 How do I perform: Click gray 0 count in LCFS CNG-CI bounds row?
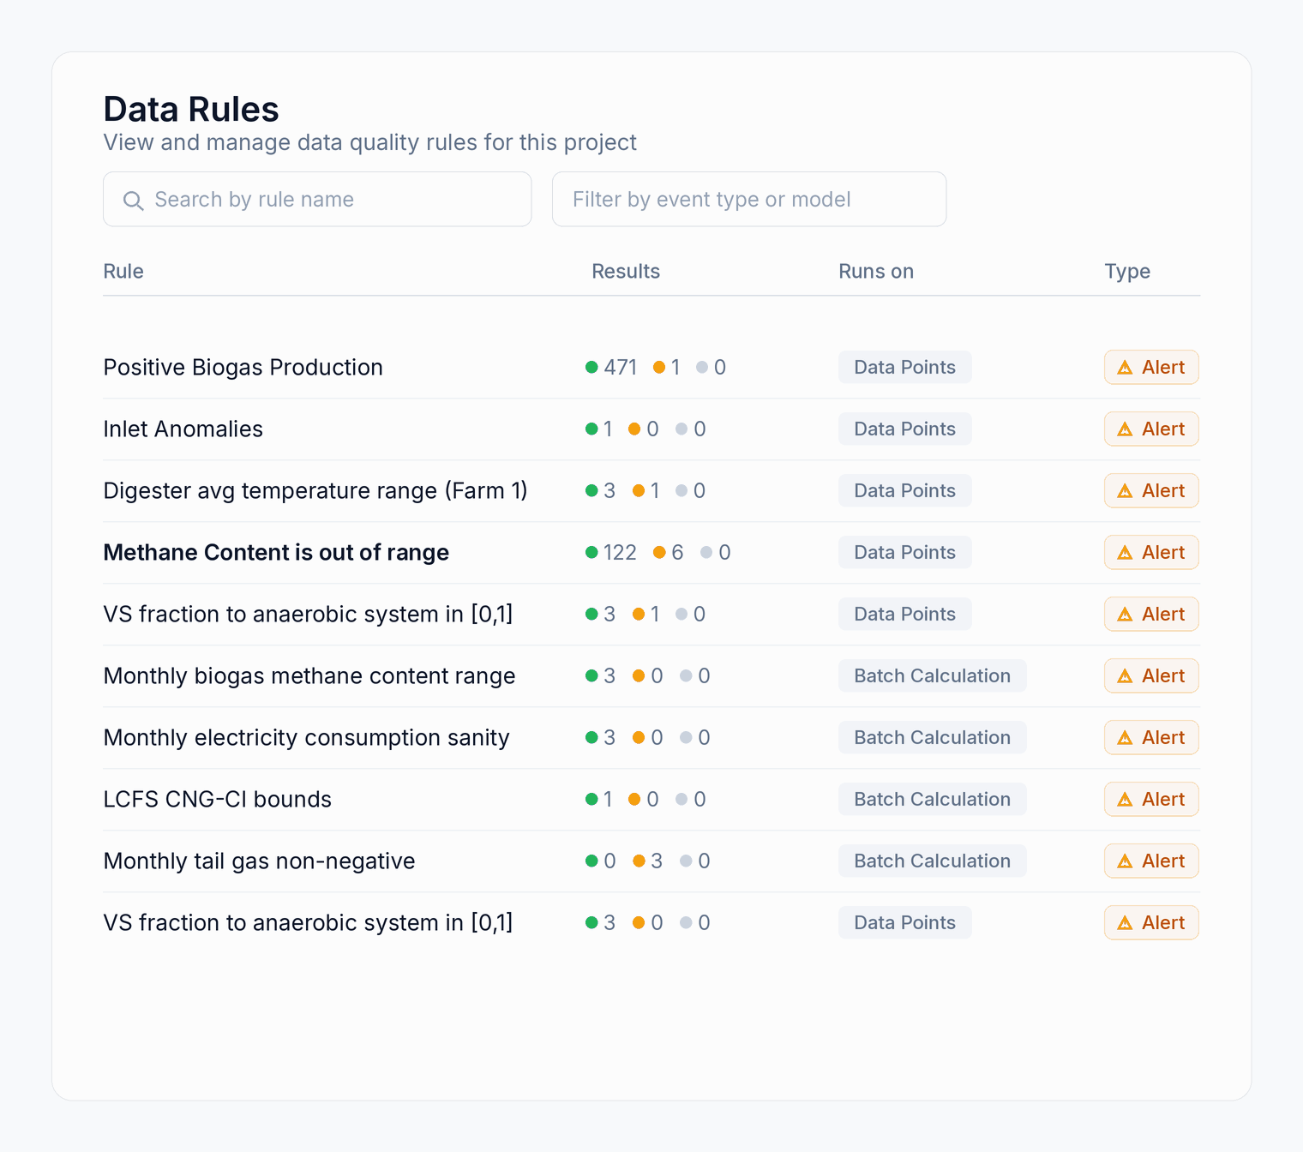pos(691,799)
